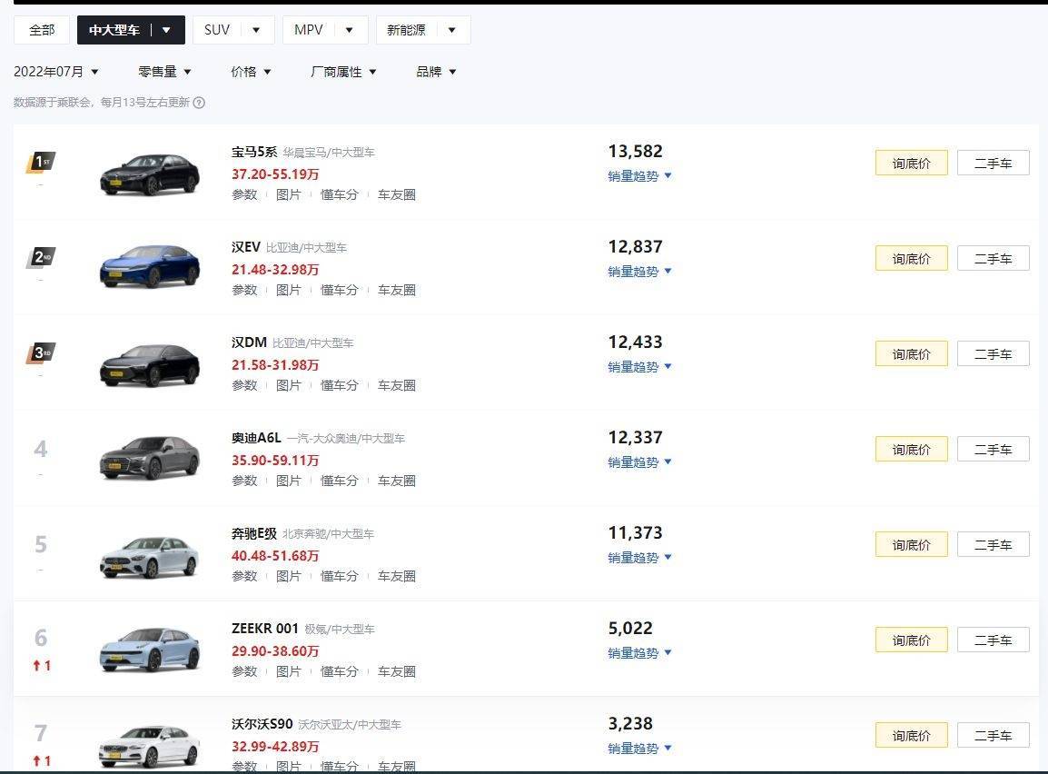Click 询底价 for 汉EV
Screen dimensions: 1048x774
pyautogui.click(x=911, y=258)
